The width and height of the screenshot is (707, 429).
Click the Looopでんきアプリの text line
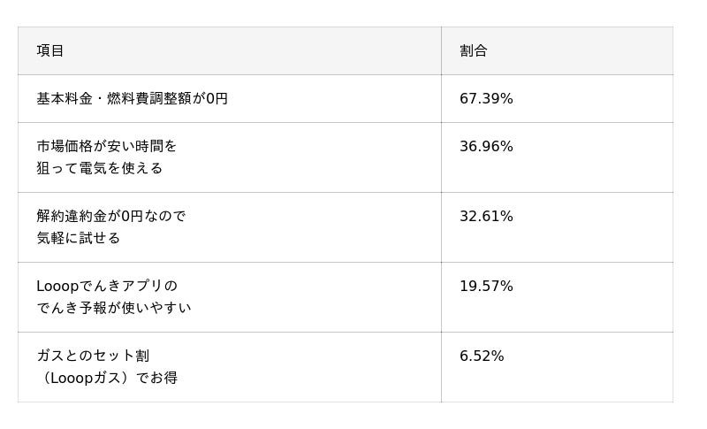(107, 286)
